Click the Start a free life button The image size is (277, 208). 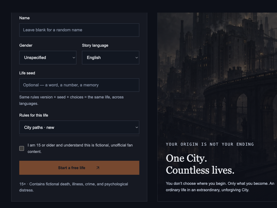pos(79,168)
